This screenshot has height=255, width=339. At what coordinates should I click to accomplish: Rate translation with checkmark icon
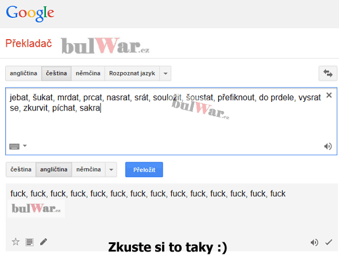pos(329,242)
